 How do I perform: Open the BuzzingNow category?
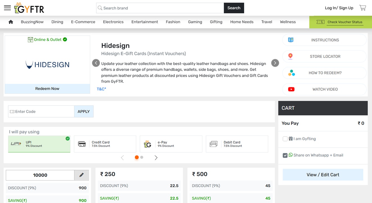point(32,22)
